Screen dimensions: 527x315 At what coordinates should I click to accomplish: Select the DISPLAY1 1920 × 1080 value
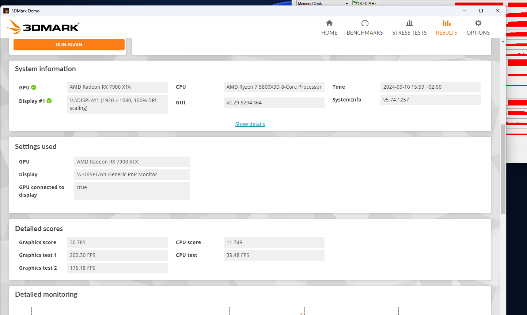117,104
